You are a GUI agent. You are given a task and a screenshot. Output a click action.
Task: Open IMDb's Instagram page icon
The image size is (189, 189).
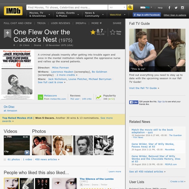click(182, 8)
